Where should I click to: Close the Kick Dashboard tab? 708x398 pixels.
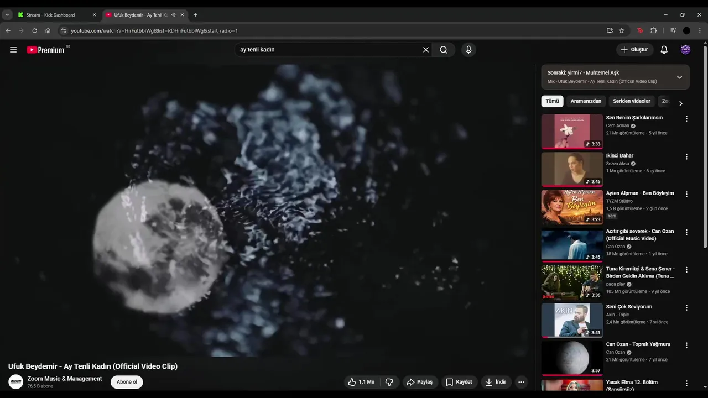[x=94, y=15]
